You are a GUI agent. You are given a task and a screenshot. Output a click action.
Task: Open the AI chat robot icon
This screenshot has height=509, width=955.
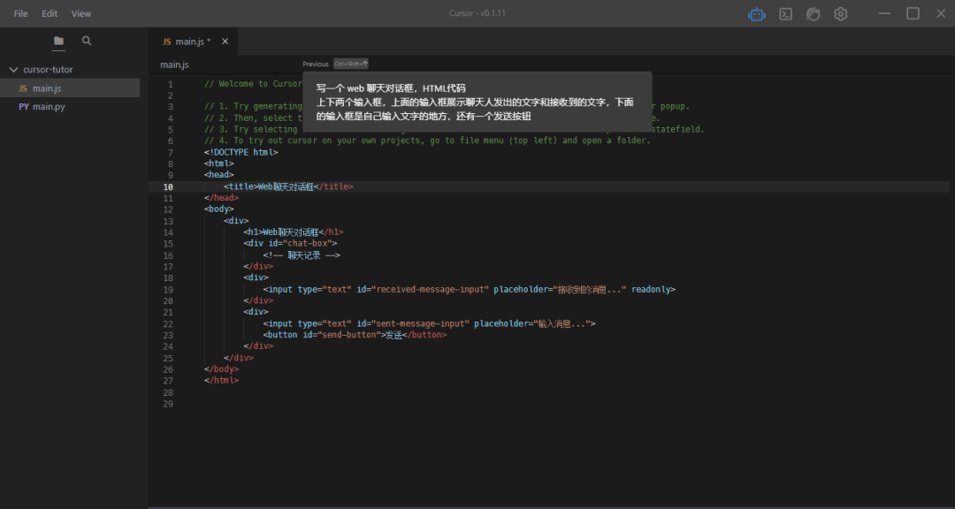coord(757,14)
